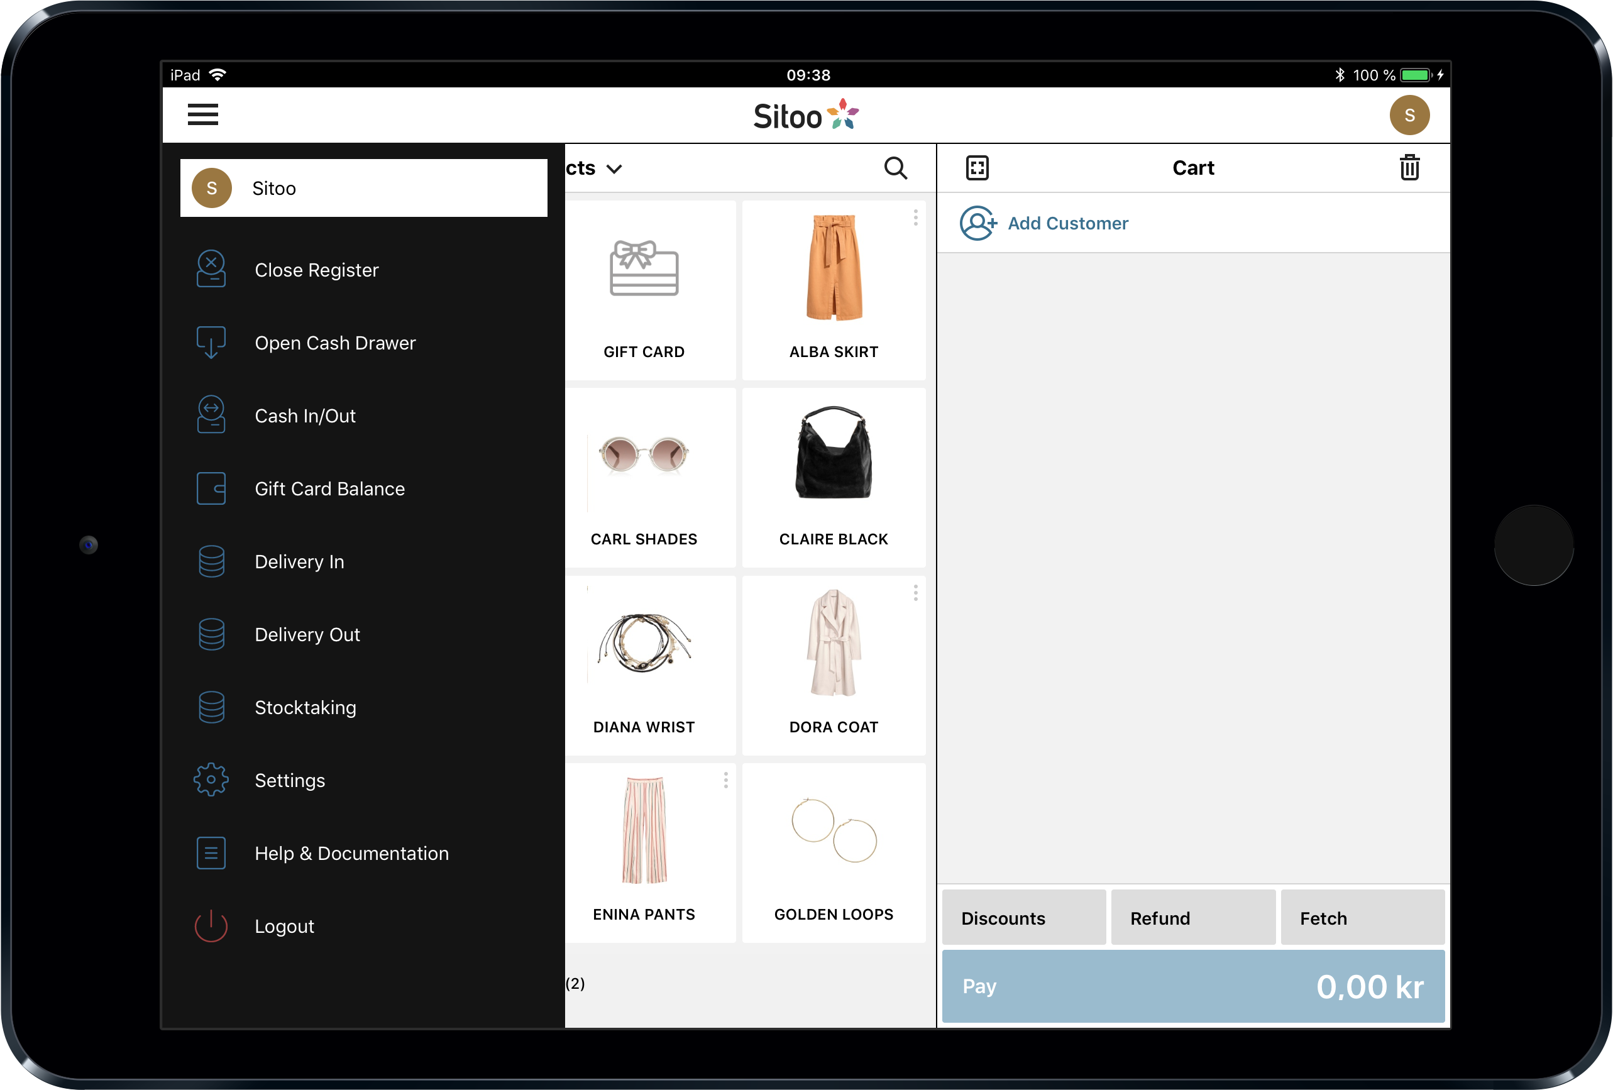Viewport: 1613px width, 1090px height.
Task: Click the Cart heading text
Action: [1193, 168]
